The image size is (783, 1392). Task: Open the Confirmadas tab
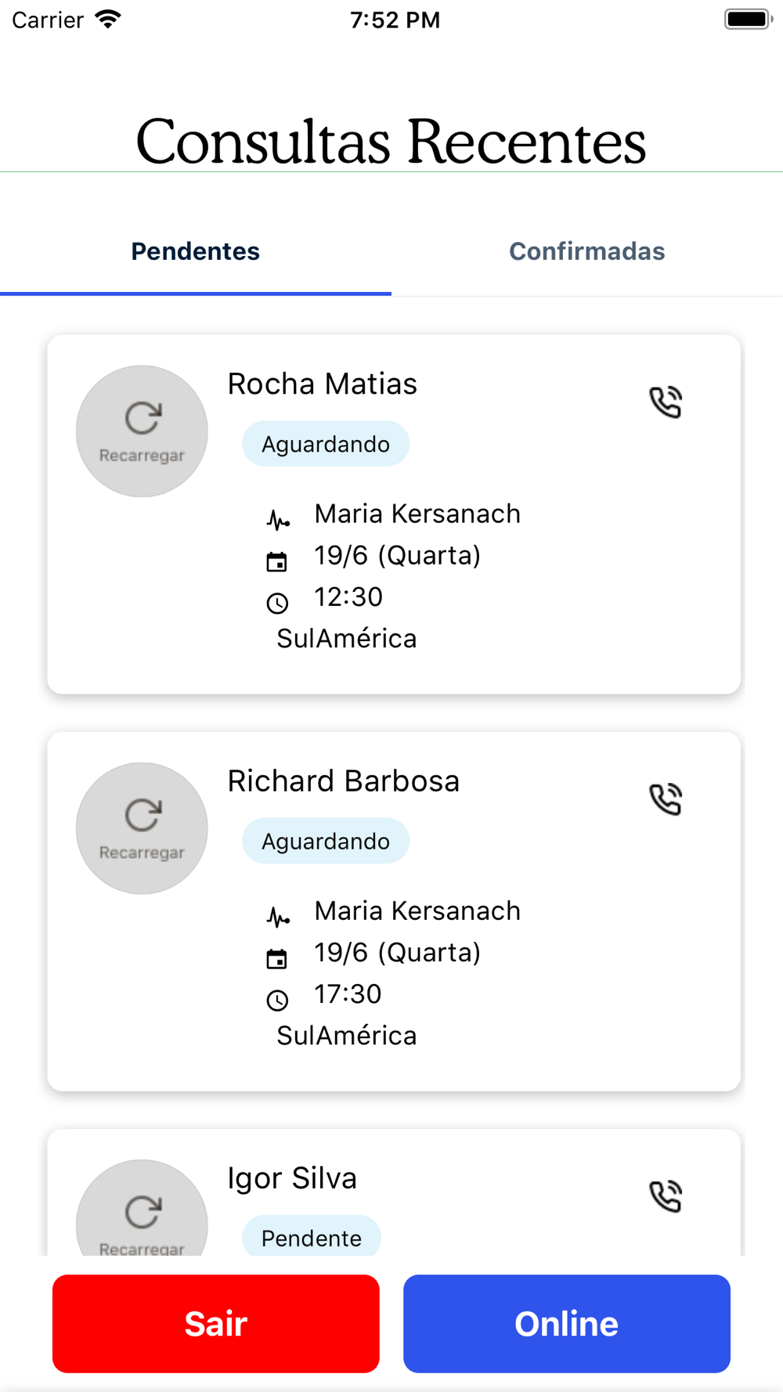587,251
